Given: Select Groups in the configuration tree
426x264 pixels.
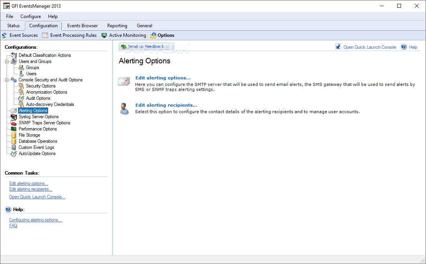Looking at the screenshot, I should (32, 68).
